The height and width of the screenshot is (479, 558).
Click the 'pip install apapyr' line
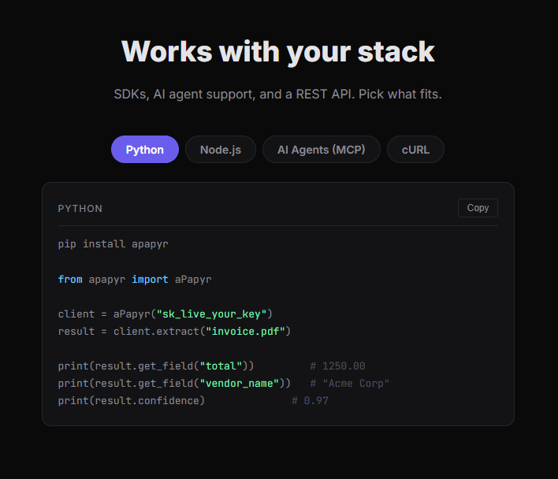(x=113, y=244)
